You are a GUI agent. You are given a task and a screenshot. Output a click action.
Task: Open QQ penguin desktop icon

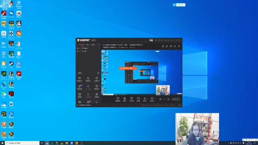pos(11,4)
